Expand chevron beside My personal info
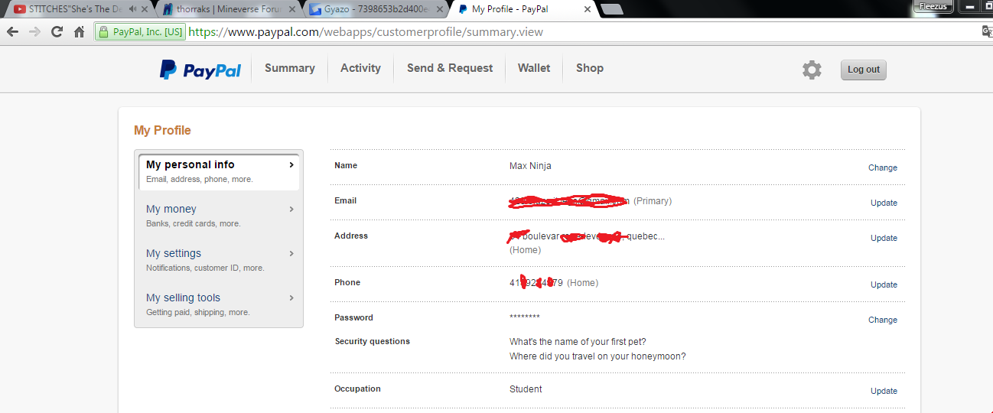993x413 pixels. click(291, 164)
